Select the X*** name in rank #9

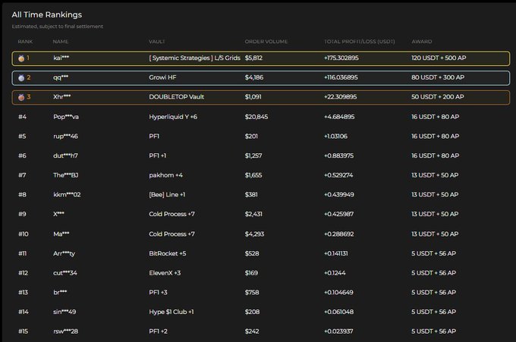click(x=58, y=214)
